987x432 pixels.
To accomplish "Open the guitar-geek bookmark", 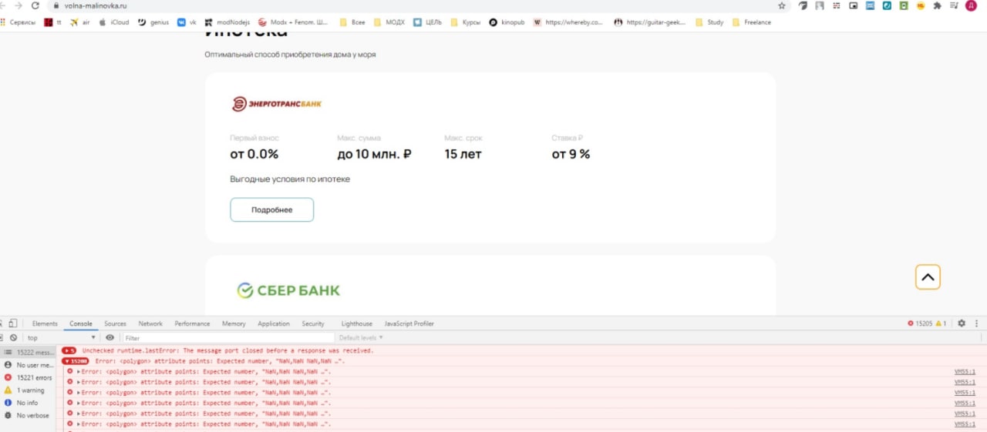I will pos(650,22).
